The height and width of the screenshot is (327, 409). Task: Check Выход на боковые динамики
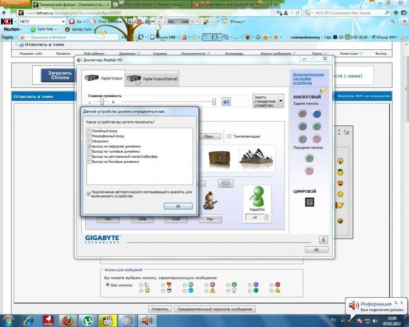[x=90, y=162]
